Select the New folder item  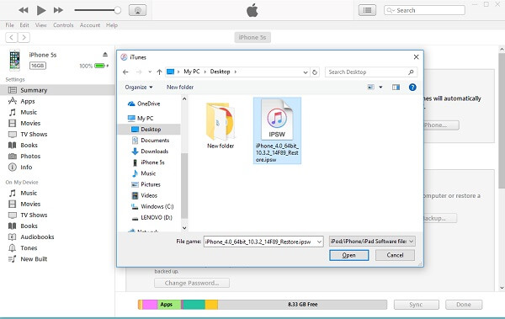click(221, 125)
